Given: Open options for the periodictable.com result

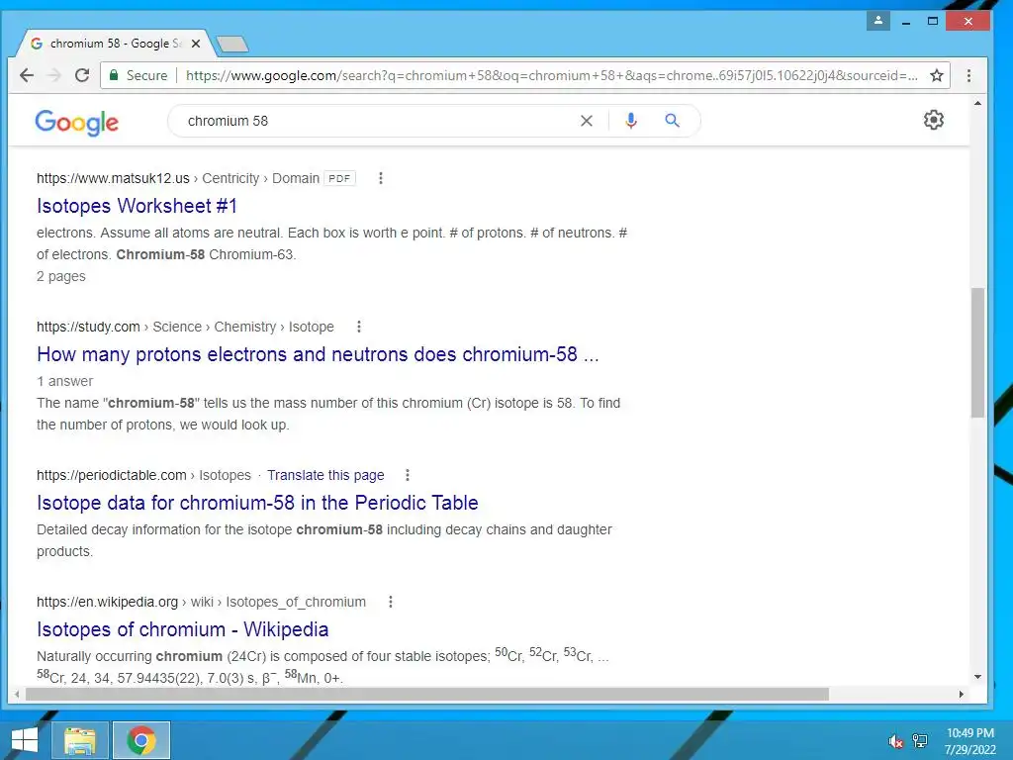Looking at the screenshot, I should click(x=407, y=476).
